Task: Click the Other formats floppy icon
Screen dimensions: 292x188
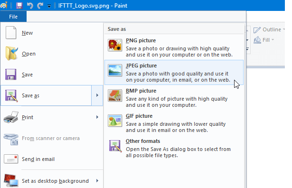Action: click(115, 146)
